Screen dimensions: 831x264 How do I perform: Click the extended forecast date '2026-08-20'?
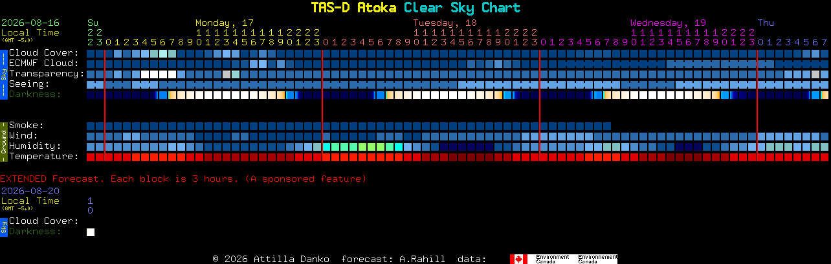pos(30,191)
